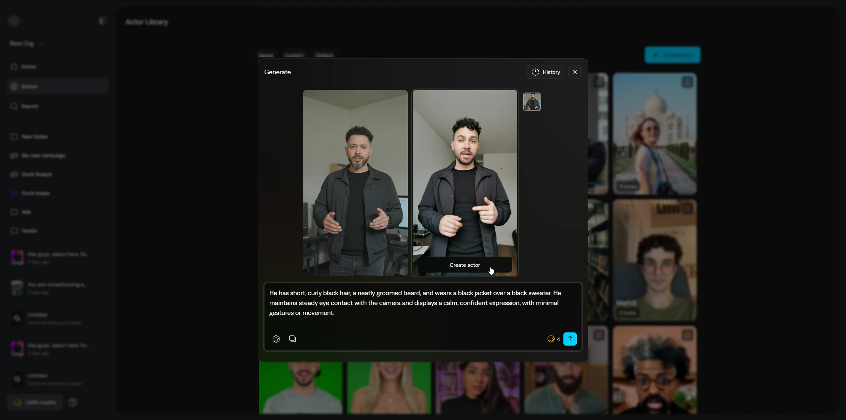The width and height of the screenshot is (846, 420).
Task: Open the 'You are romanticizing a...' recent project
Action: 58,288
